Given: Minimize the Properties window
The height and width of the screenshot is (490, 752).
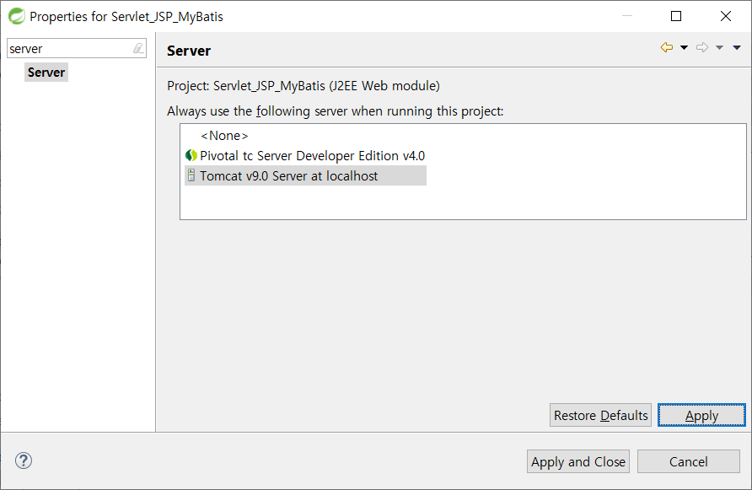Looking at the screenshot, I should coord(627,16).
